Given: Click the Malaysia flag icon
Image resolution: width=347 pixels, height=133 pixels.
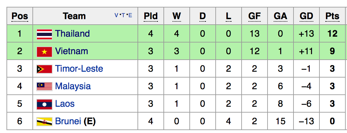Looking at the screenshot, I should click(x=44, y=86).
